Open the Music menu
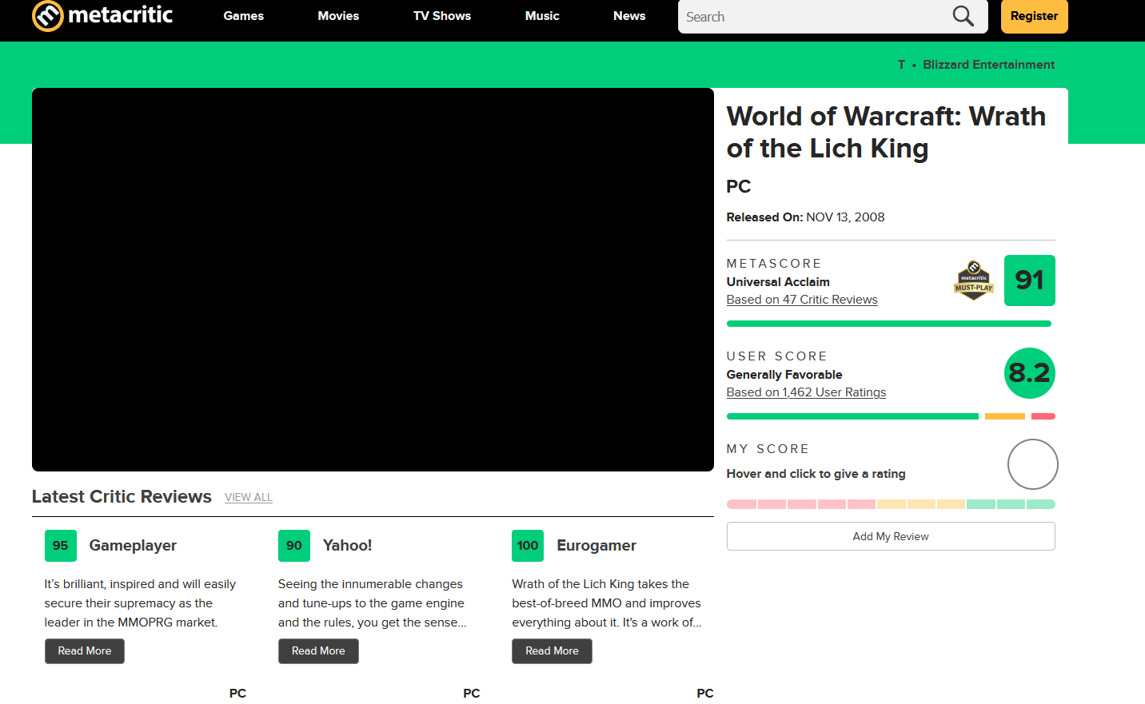The image size is (1145, 704). (x=542, y=16)
